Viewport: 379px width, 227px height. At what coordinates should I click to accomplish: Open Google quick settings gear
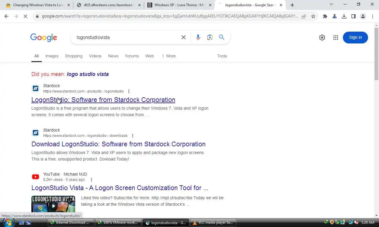[322, 38]
